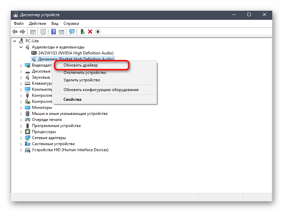This screenshot has height=212, width=283.
Task: Click the blue Help question mark icon
Action: pos(53,32)
